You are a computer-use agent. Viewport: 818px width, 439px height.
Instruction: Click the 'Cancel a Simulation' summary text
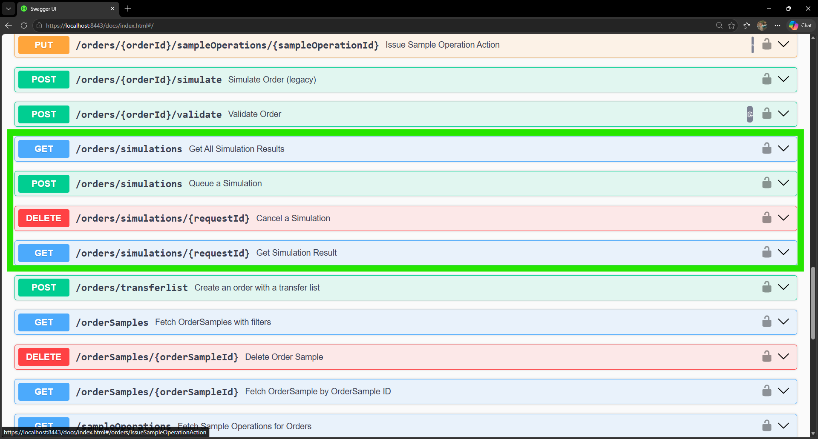pyautogui.click(x=293, y=218)
